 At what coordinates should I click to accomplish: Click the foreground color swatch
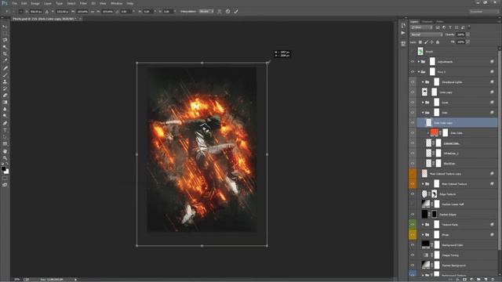pyautogui.click(x=3, y=169)
